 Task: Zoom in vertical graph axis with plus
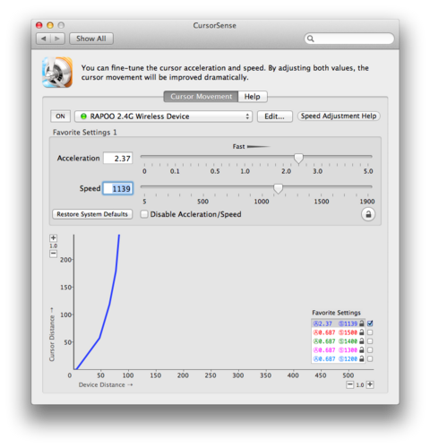pos(54,238)
